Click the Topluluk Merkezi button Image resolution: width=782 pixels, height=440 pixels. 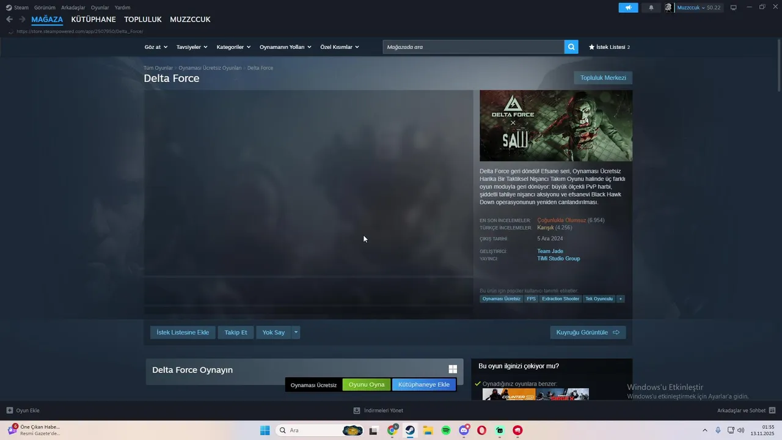pos(603,78)
